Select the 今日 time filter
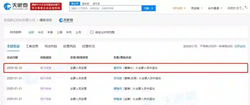This screenshot has width=250, height=105. [40, 32]
